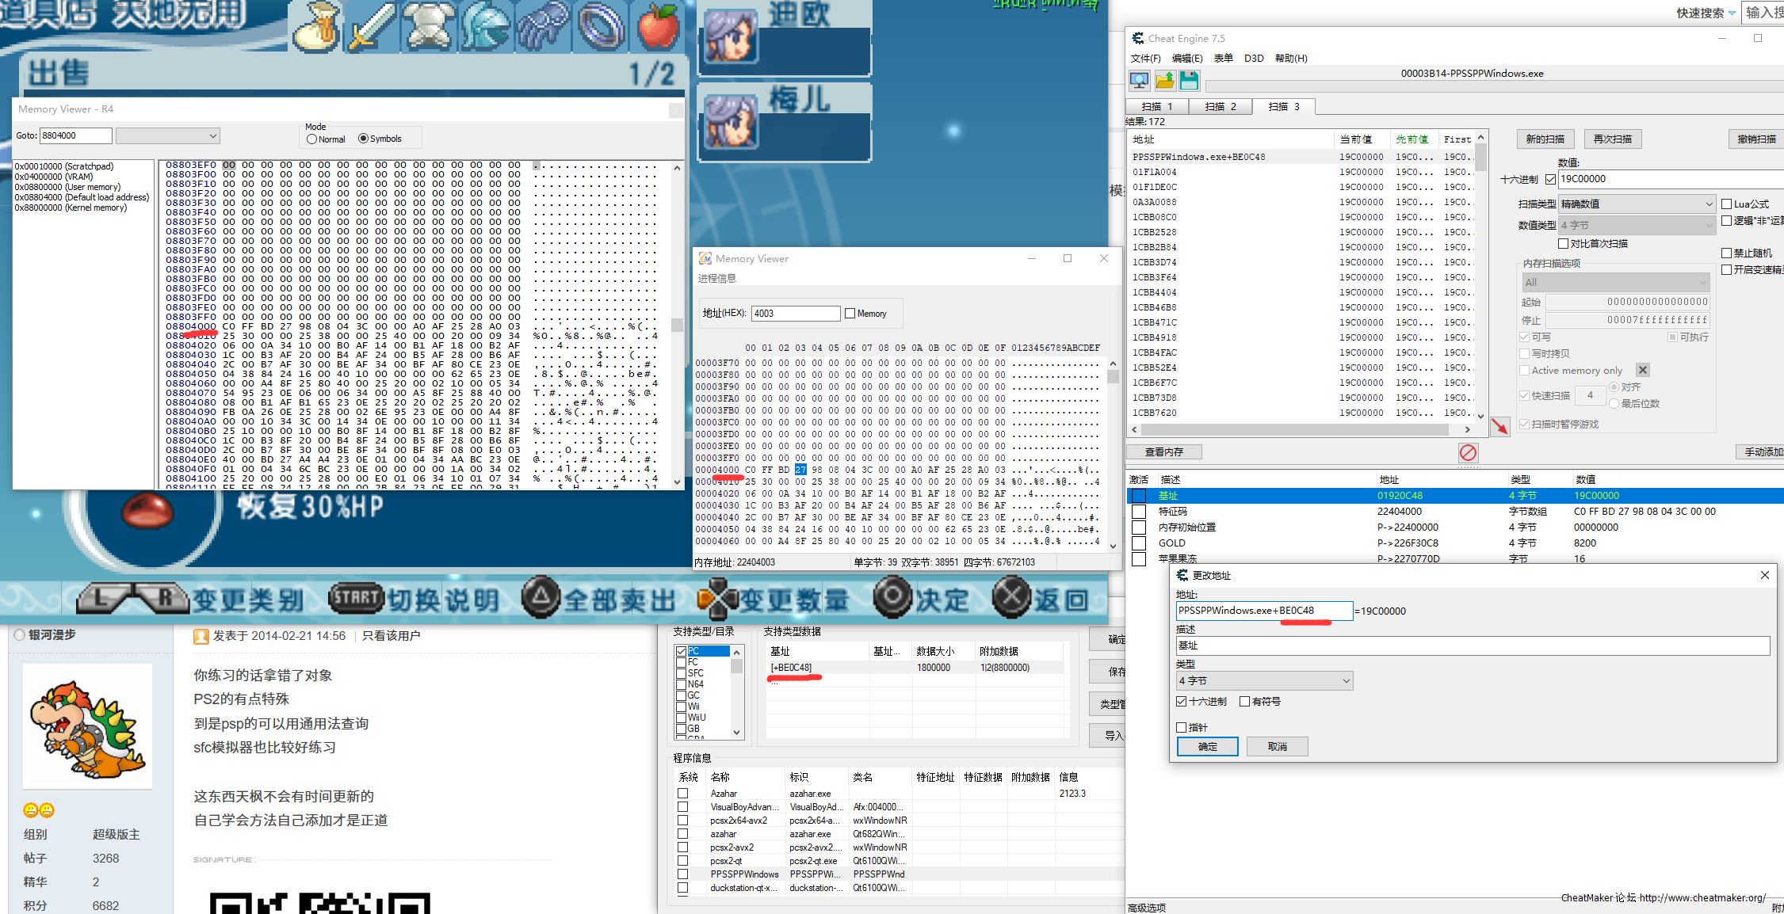Select the red apple item category icon
The image size is (1784, 914).
[658, 26]
